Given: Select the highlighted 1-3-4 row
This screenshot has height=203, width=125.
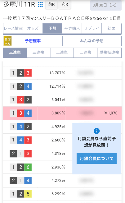Looking at the screenshot, I should pyautogui.click(x=62, y=113).
